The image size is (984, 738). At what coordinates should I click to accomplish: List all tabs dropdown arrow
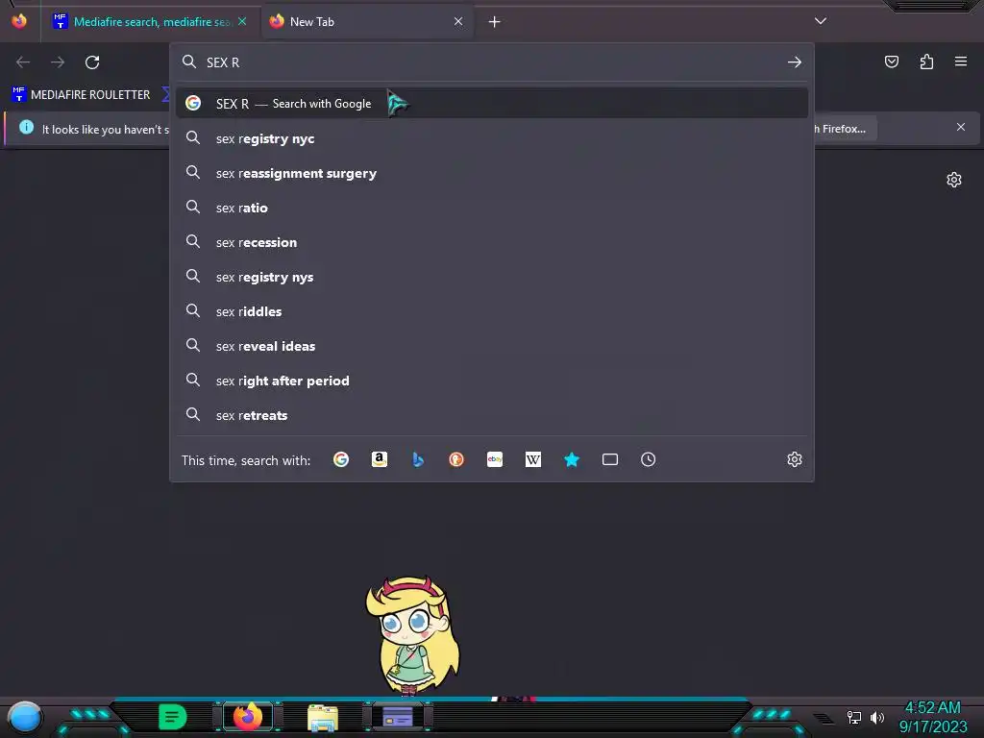pyautogui.click(x=821, y=21)
